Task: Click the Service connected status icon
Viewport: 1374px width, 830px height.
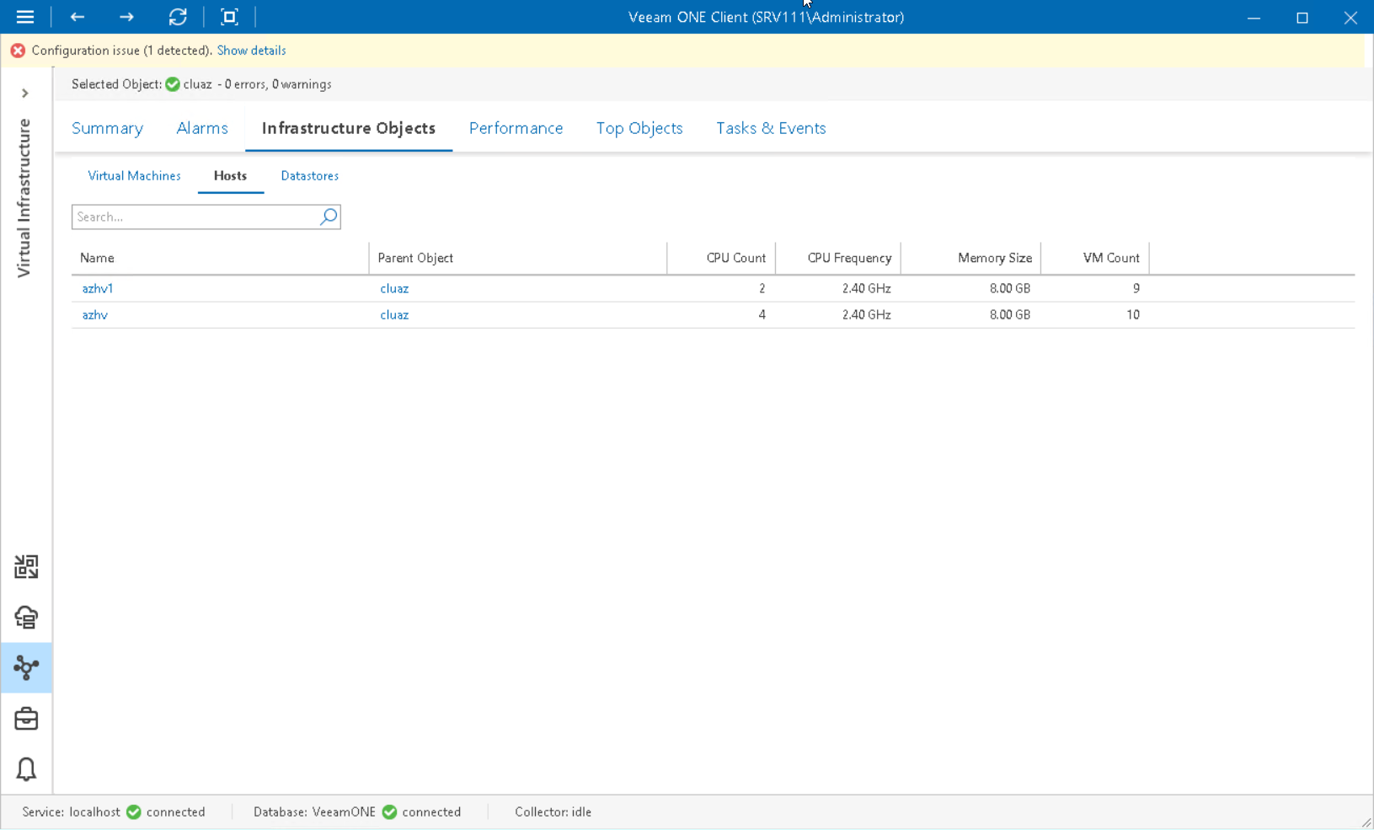Action: [133, 812]
